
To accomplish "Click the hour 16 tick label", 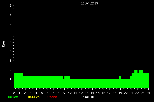I will coord(103,93).
